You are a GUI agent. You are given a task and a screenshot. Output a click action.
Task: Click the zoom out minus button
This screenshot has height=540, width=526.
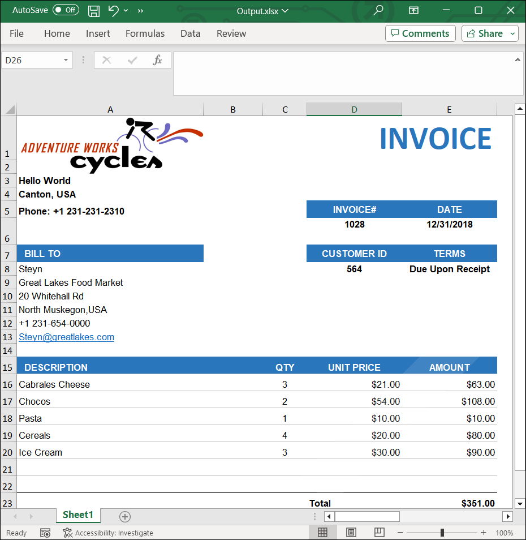(400, 533)
